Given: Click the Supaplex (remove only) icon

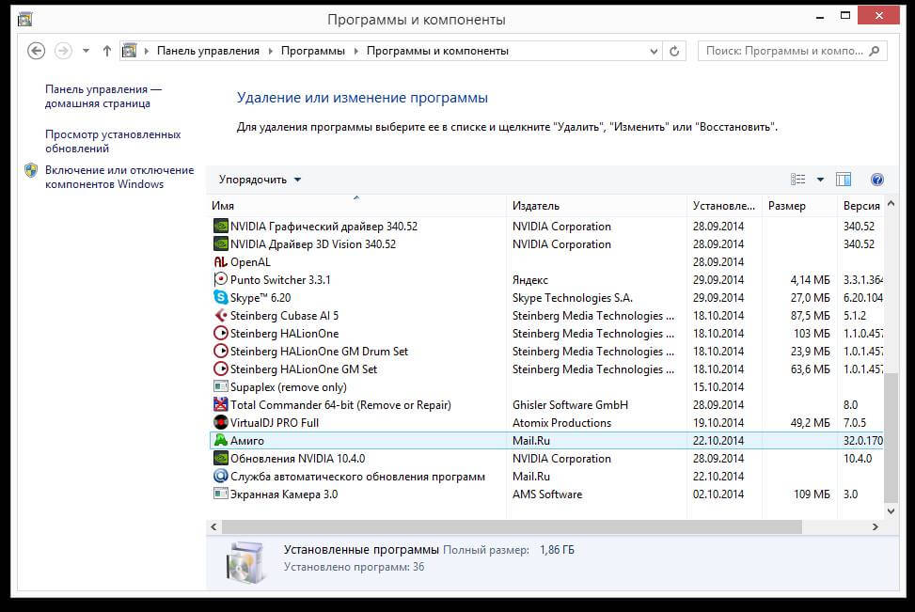Looking at the screenshot, I should 221,386.
